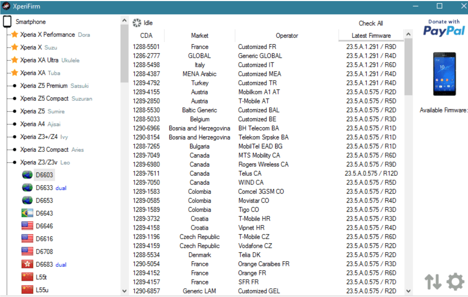This screenshot has height=297, width=468.
Task: Select the Customized TR operator row
Action: [267, 83]
